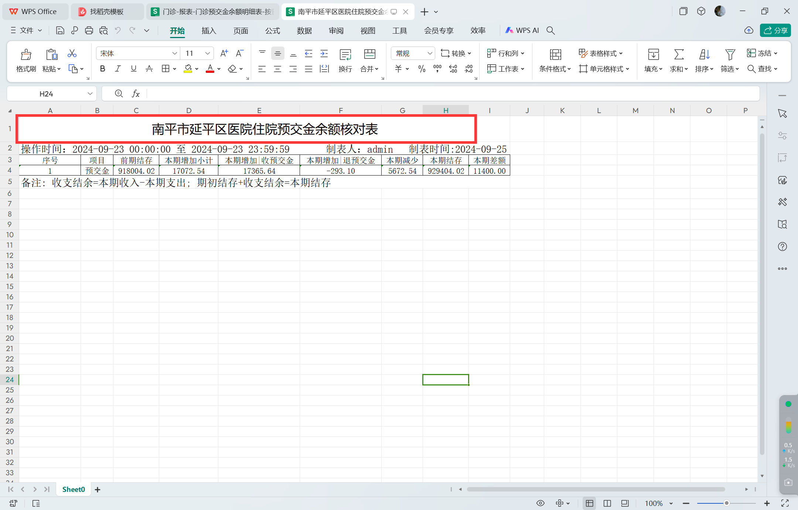The width and height of the screenshot is (798, 510).
Task: Switch to the 插入 ribbon tab
Action: 209,31
